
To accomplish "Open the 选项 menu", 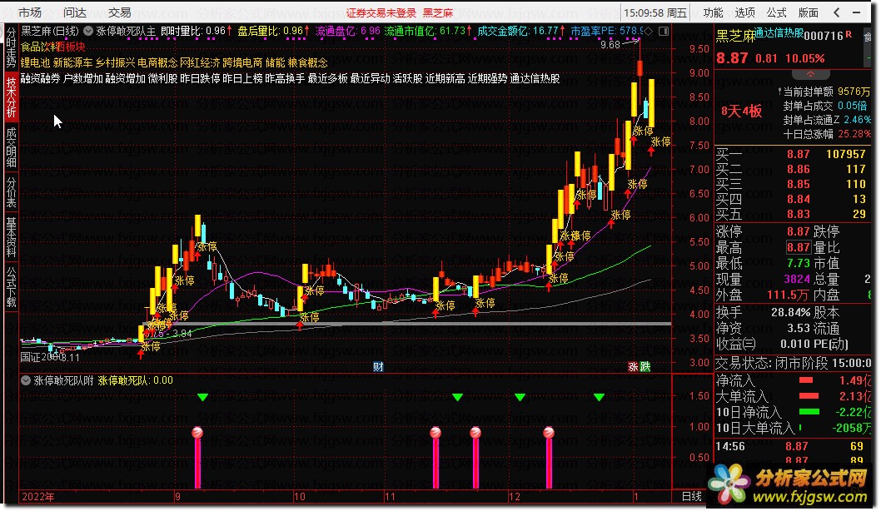I will point(745,12).
